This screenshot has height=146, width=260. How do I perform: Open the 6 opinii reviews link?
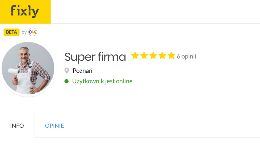point(186,56)
